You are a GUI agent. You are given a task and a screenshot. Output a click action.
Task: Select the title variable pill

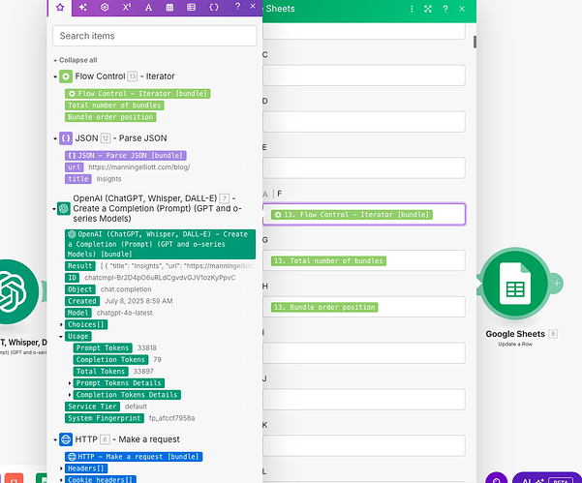click(78, 179)
